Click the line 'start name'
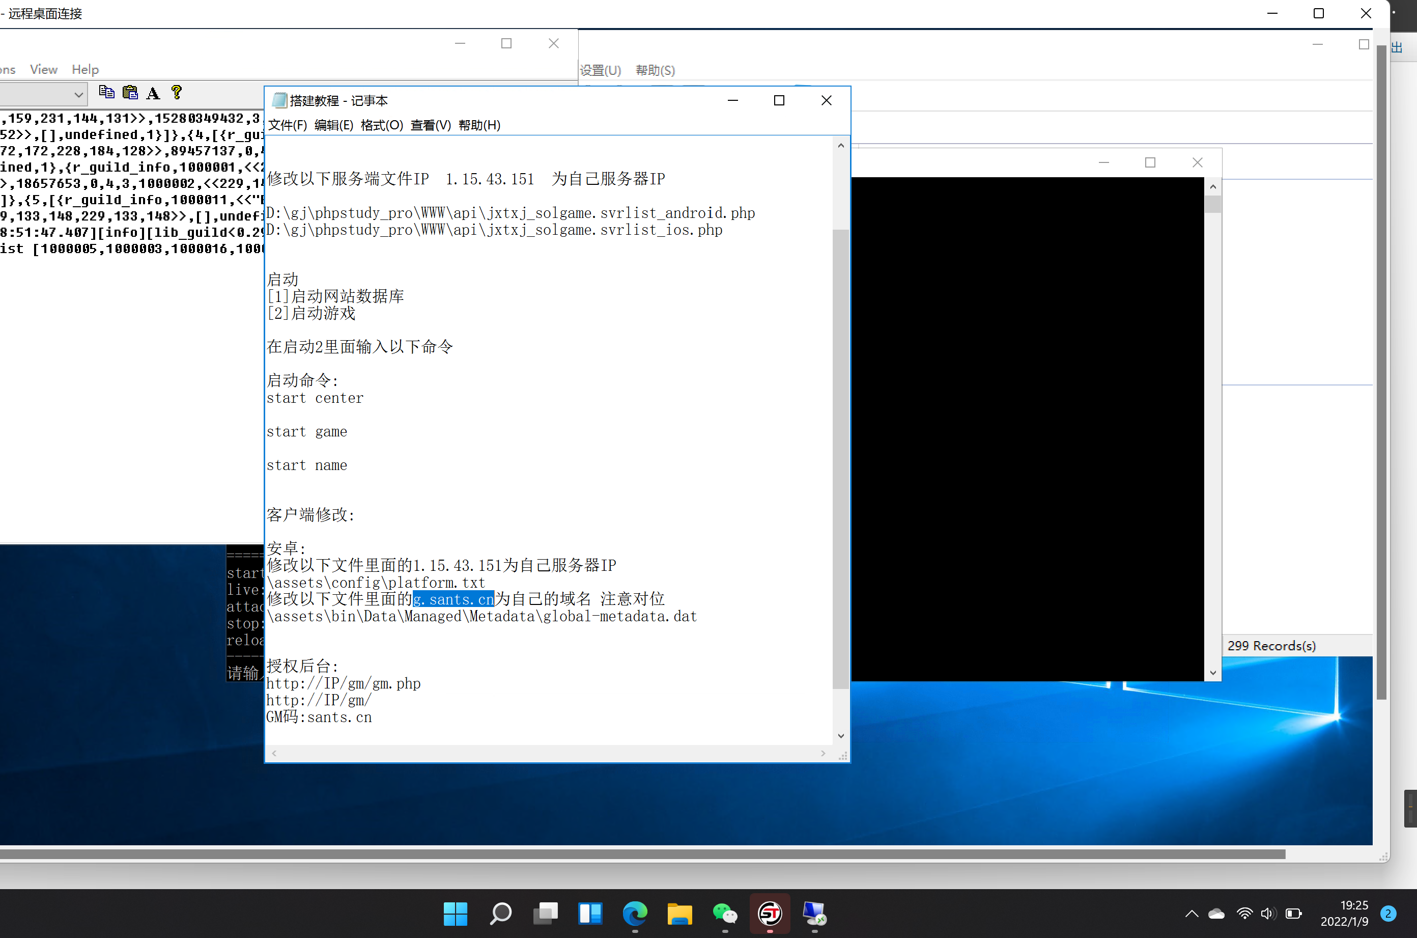 (x=307, y=465)
